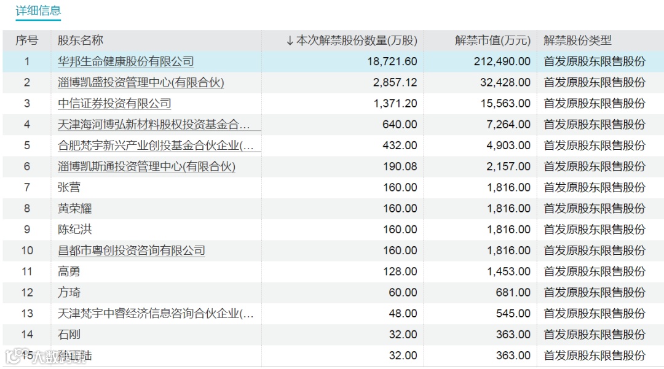Sort by the 股东名称 column header
The image size is (664, 369).
[x=81, y=41]
